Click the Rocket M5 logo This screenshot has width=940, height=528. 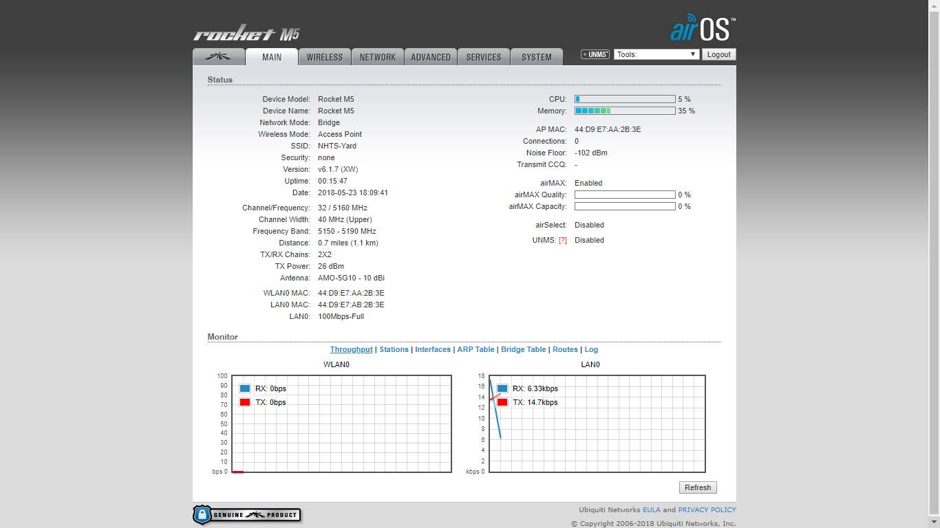246,34
